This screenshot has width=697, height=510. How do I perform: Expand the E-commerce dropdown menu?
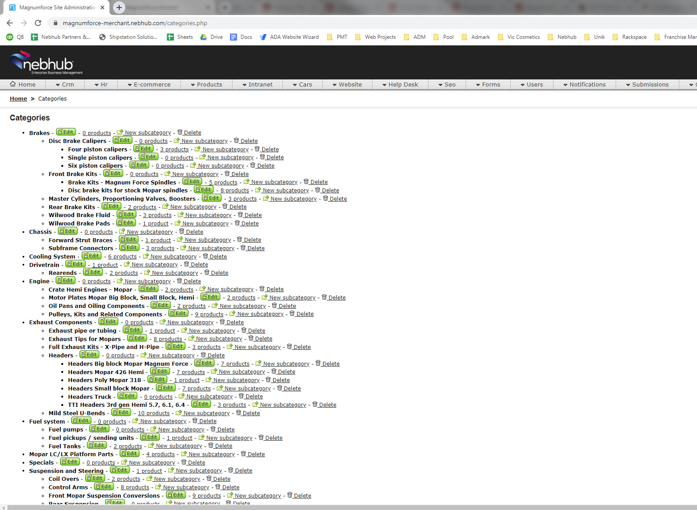point(149,84)
